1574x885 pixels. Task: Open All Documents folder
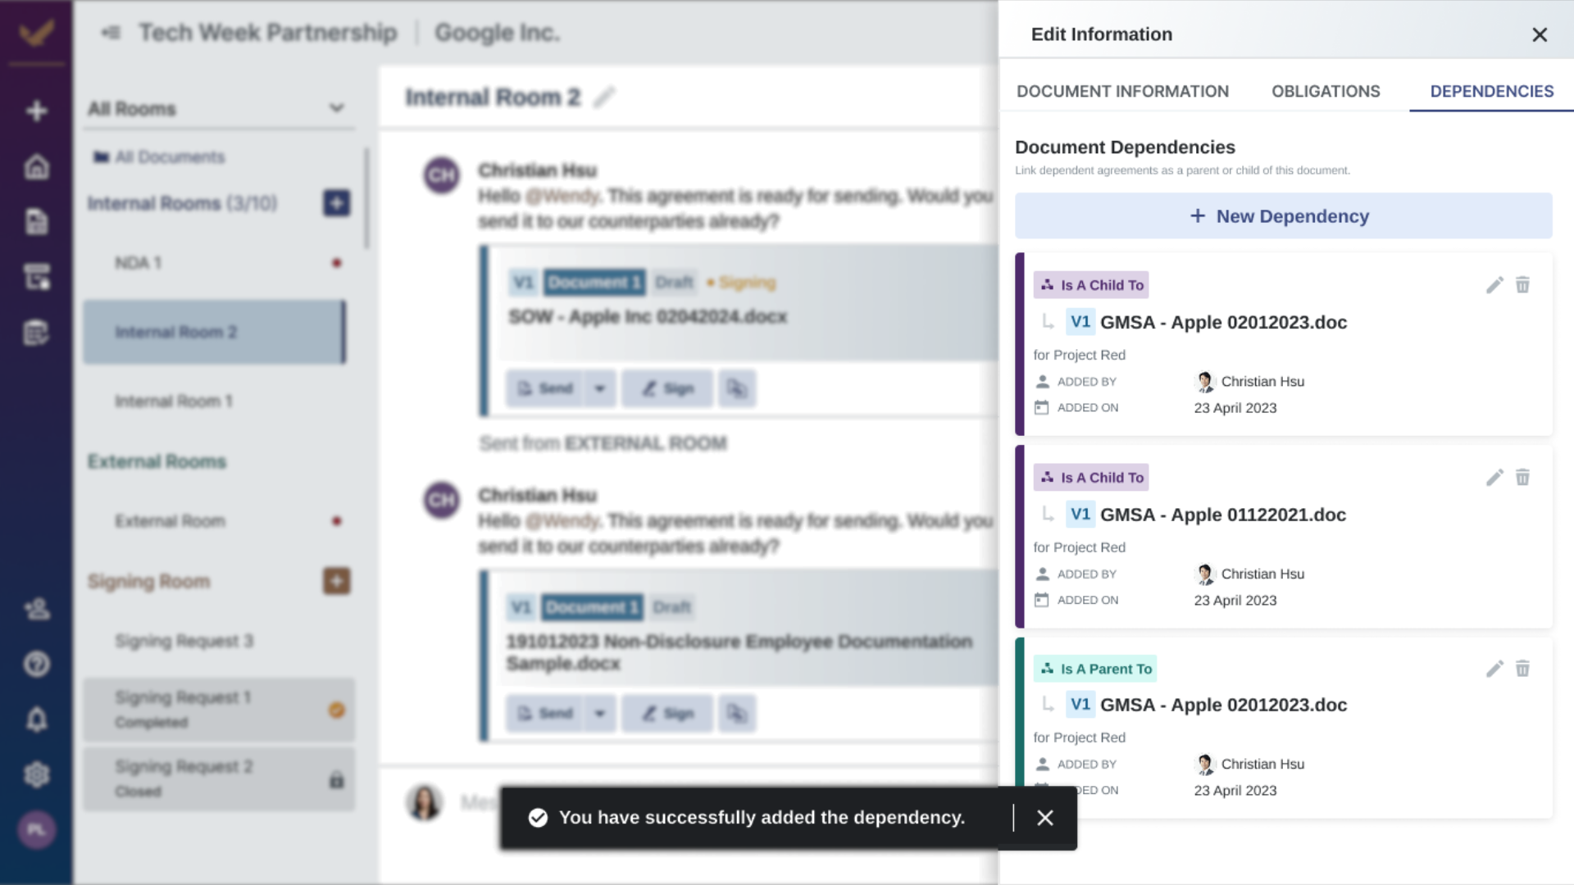(159, 157)
